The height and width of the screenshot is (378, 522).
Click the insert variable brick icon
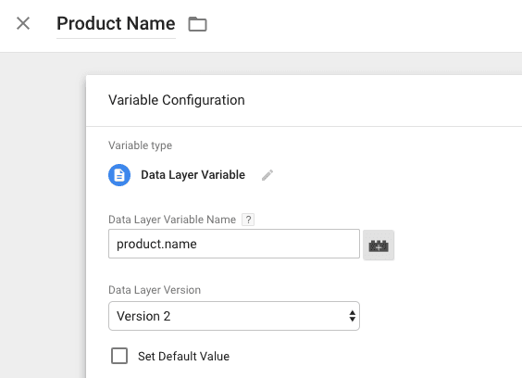coord(379,246)
